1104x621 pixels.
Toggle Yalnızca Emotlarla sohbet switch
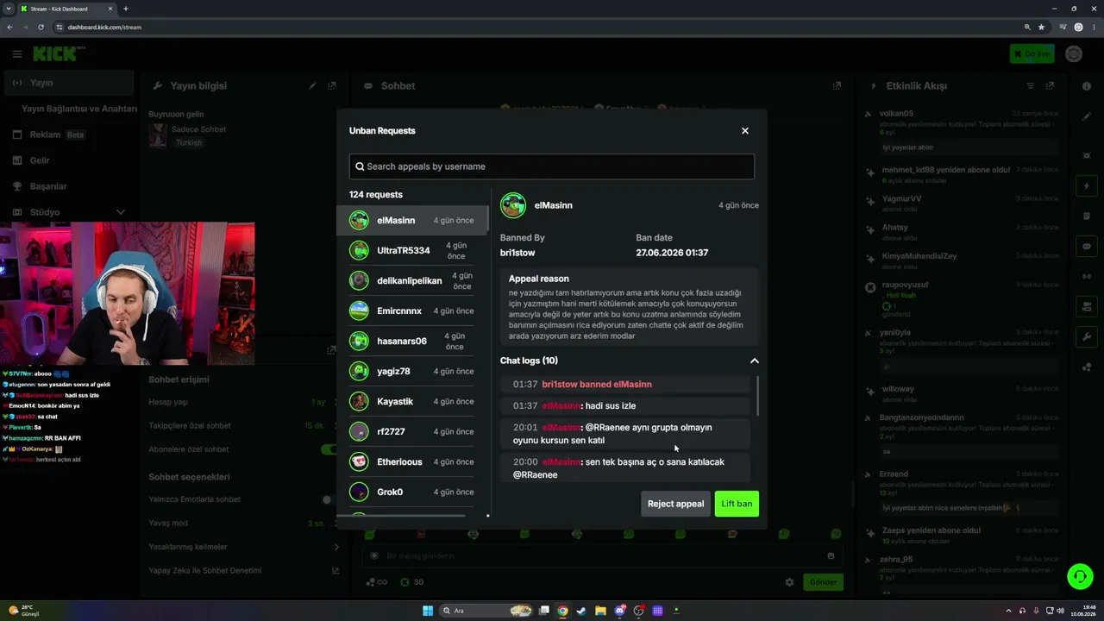[327, 499]
